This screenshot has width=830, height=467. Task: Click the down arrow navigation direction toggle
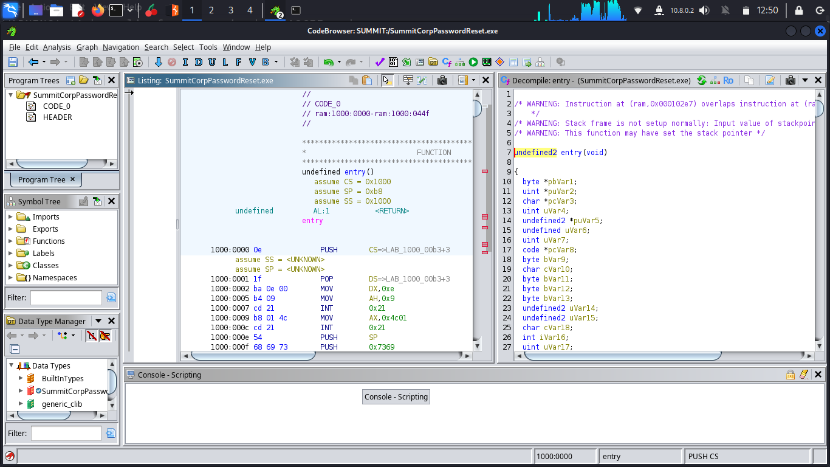pyautogui.click(x=159, y=62)
